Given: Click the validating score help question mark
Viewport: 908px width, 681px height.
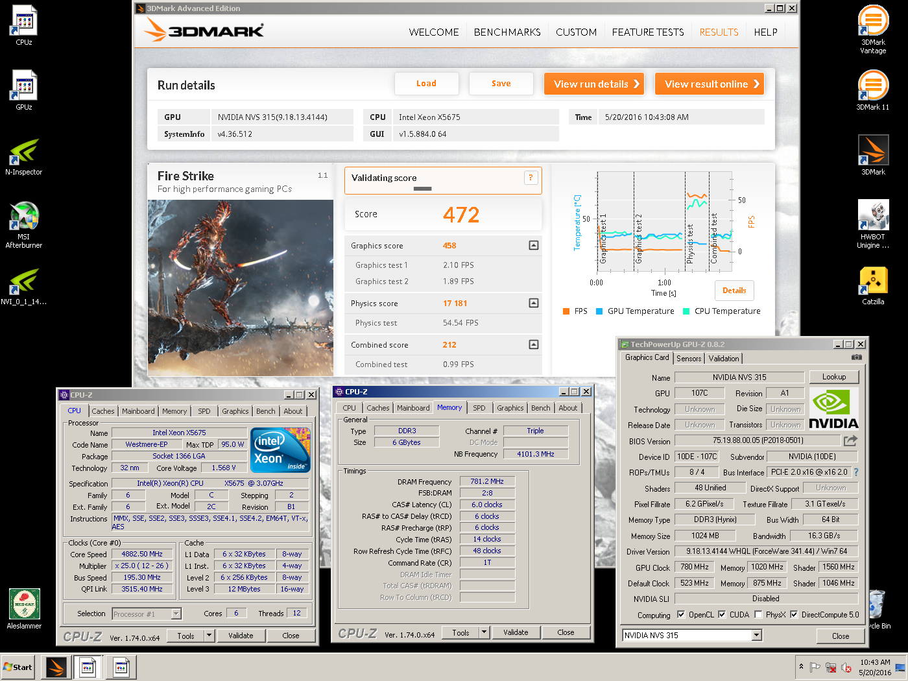Looking at the screenshot, I should coord(531,178).
